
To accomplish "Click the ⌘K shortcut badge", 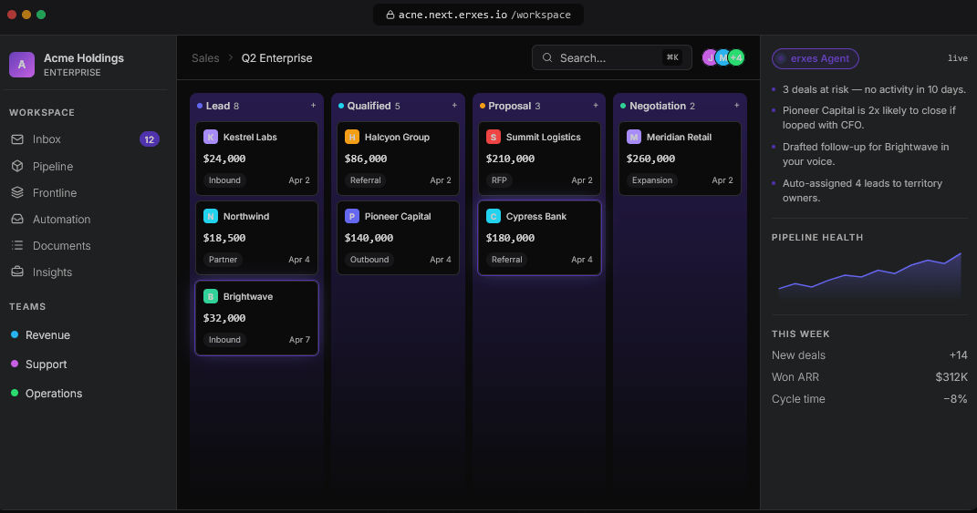I will [672, 57].
